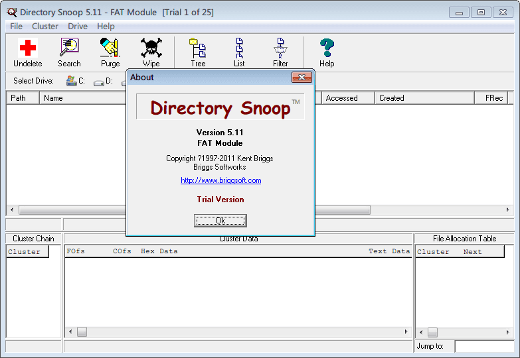Switch to Tree view

click(x=198, y=48)
